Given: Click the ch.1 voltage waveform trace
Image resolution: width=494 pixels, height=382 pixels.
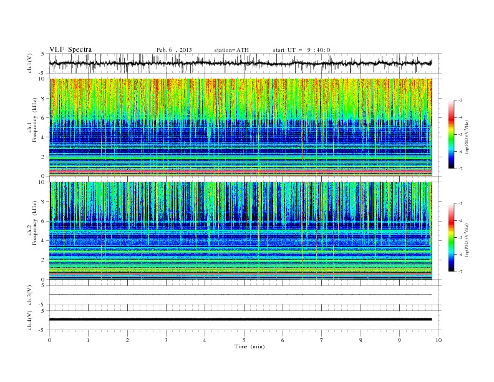Looking at the screenshot, I should (x=240, y=63).
